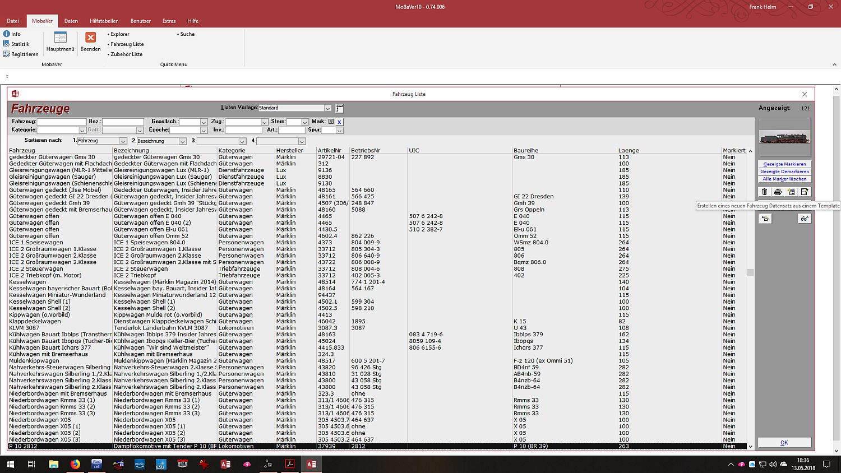
Task: Confirm with the OK button
Action: tap(784, 443)
